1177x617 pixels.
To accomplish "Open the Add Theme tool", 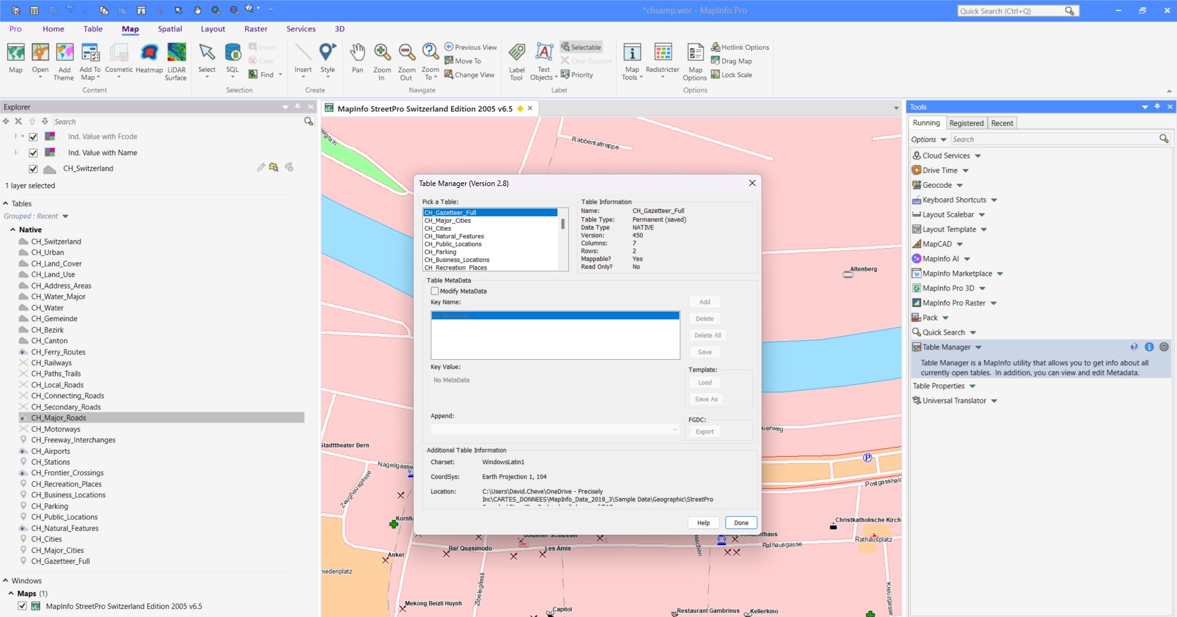I will pyautogui.click(x=64, y=61).
